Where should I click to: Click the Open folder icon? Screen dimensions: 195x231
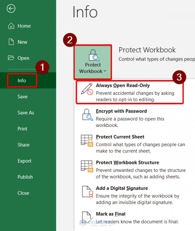[x=11, y=58]
